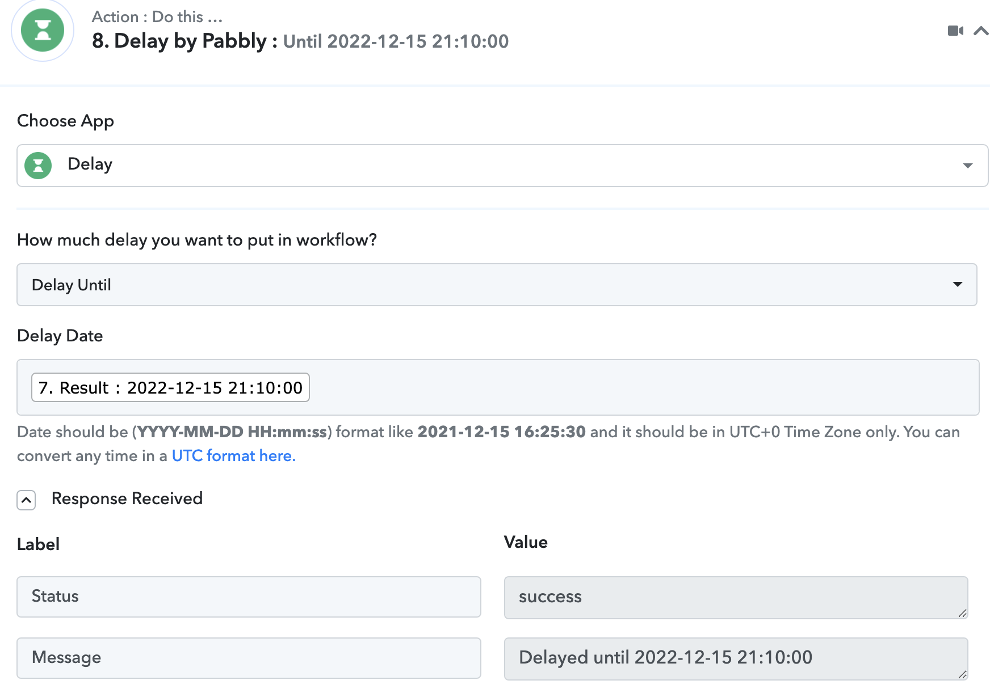Select the 7. Result mapped value tag
The width and height of the screenshot is (990, 693).
coord(170,387)
